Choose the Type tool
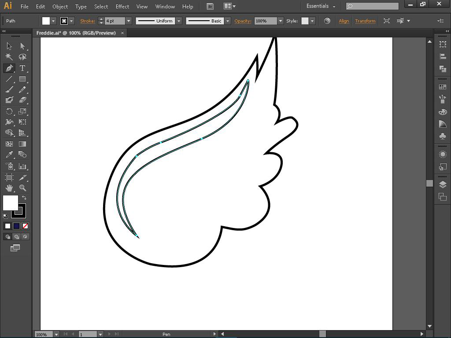The width and height of the screenshot is (451, 338). point(22,68)
